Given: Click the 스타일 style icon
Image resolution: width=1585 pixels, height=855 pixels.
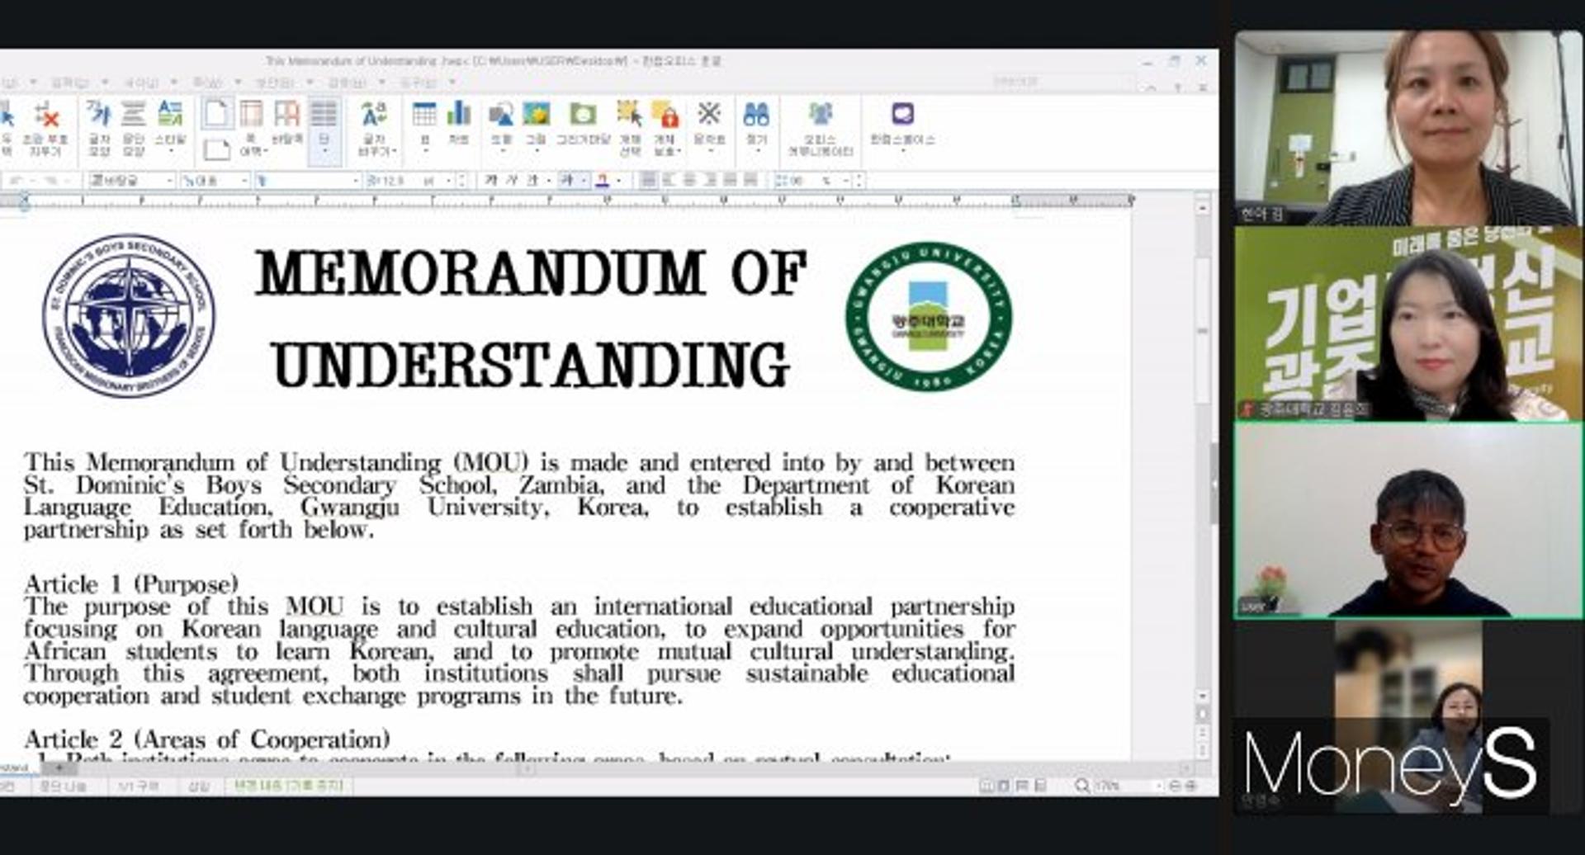Looking at the screenshot, I should coord(170,128).
